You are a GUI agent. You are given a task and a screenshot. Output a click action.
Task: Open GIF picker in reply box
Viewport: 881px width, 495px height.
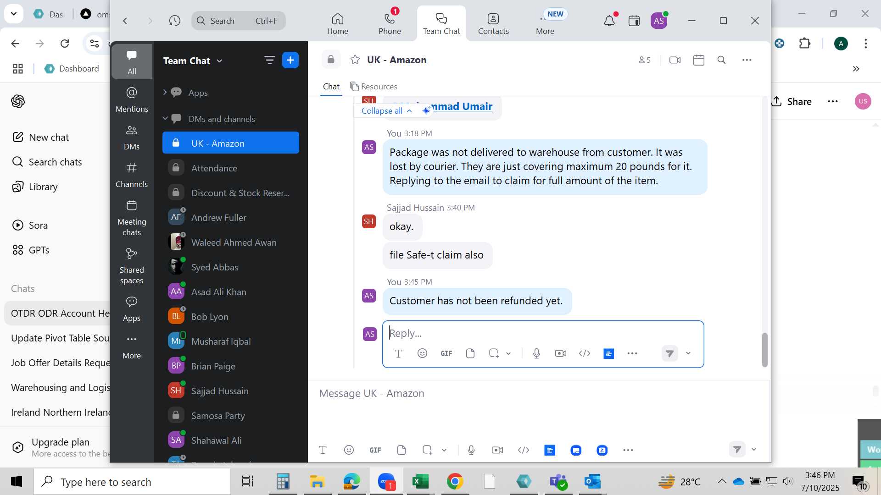click(446, 353)
